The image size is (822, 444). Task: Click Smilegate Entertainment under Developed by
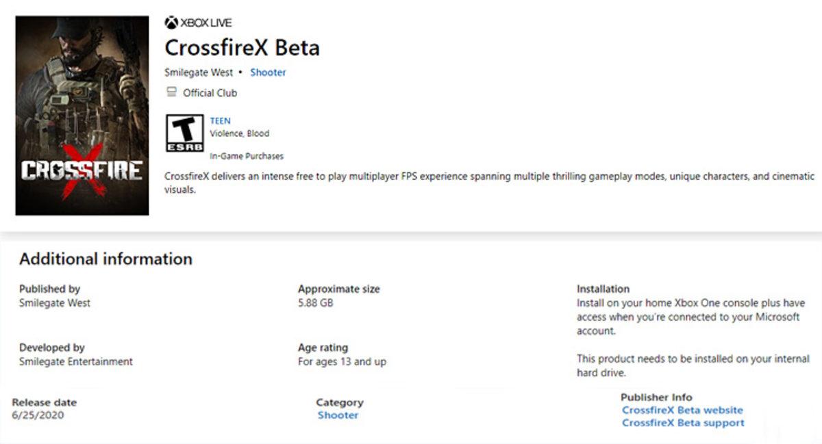76,361
